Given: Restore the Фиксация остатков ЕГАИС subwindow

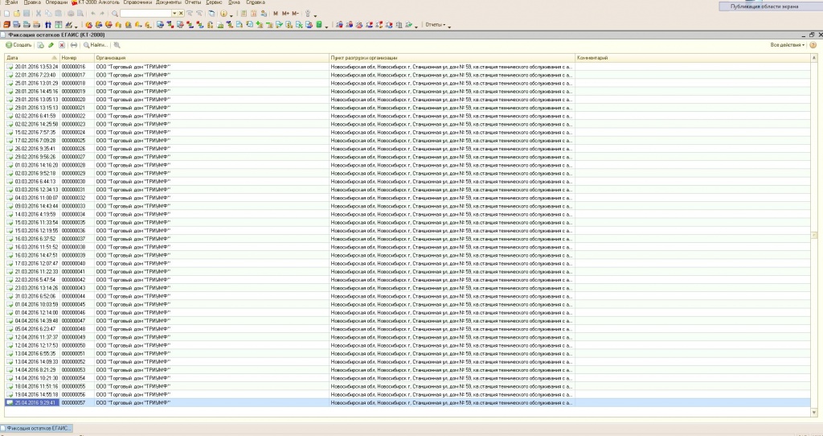Looking at the screenshot, I should click(812, 35).
